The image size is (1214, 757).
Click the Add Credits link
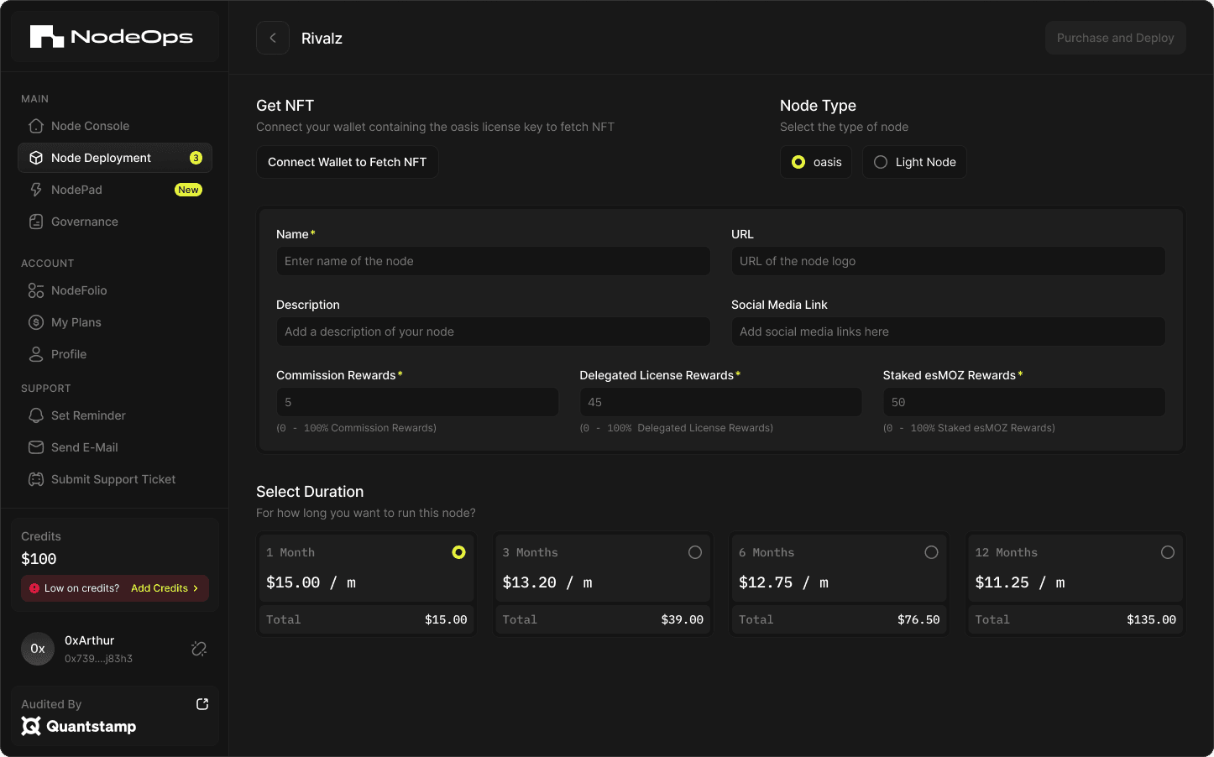(165, 588)
